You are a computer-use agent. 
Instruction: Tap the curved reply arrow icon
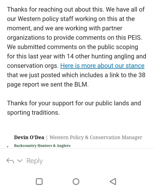[10, 161]
